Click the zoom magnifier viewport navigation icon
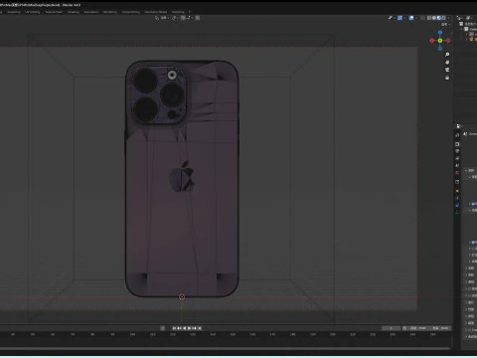 (x=447, y=55)
